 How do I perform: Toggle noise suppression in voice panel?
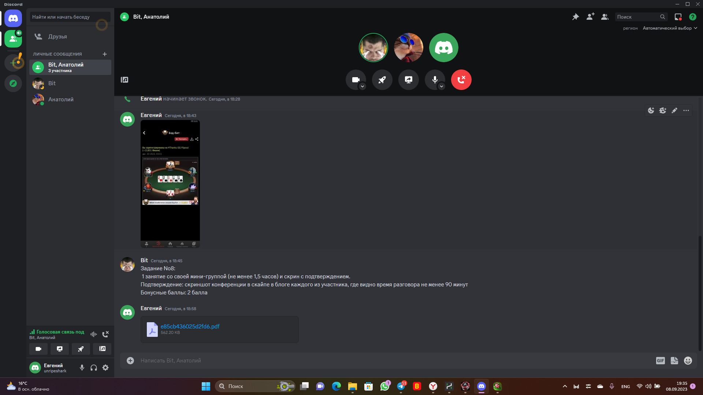(x=94, y=334)
